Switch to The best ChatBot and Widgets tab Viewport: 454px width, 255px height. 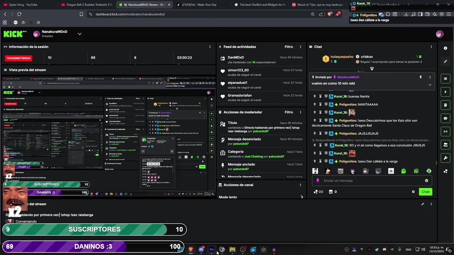click(x=260, y=5)
